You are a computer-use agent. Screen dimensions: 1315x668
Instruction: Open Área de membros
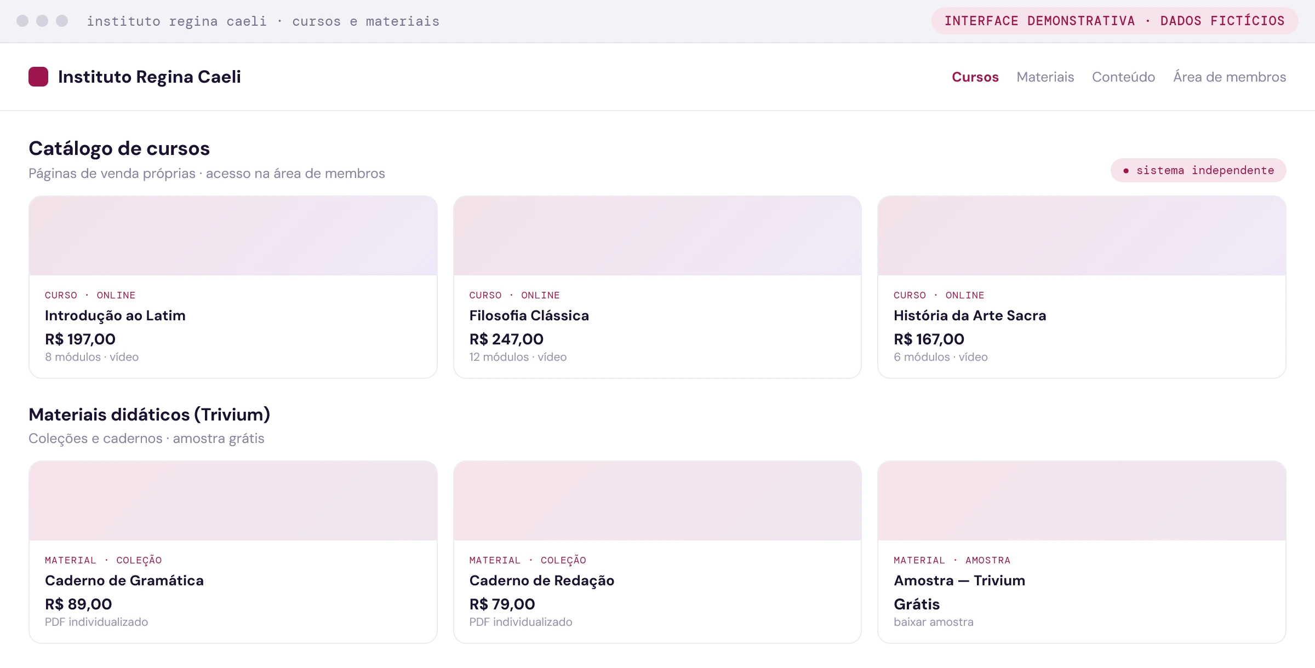coord(1230,77)
